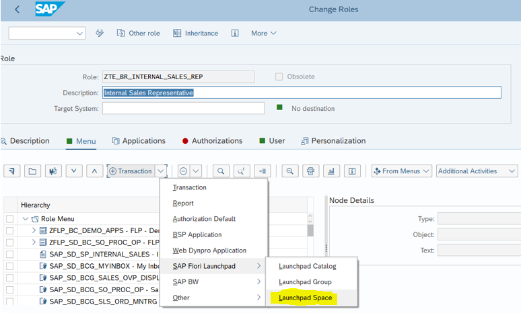Switch to the Applications tab
This screenshot has width=521, height=313.
pos(139,141)
